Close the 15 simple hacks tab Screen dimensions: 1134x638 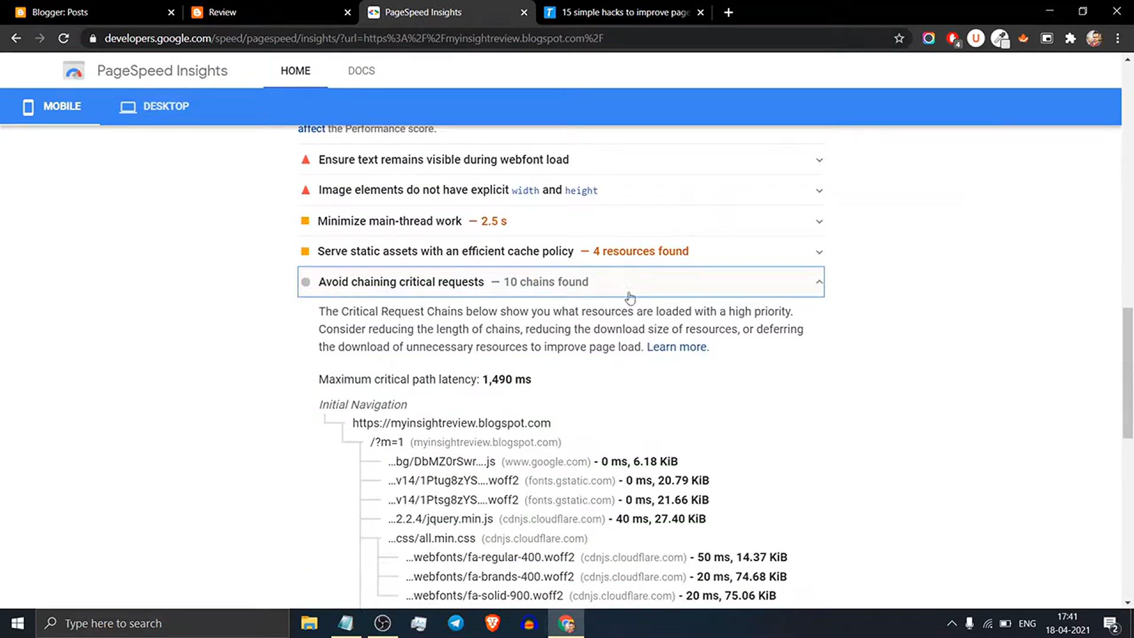[700, 12]
